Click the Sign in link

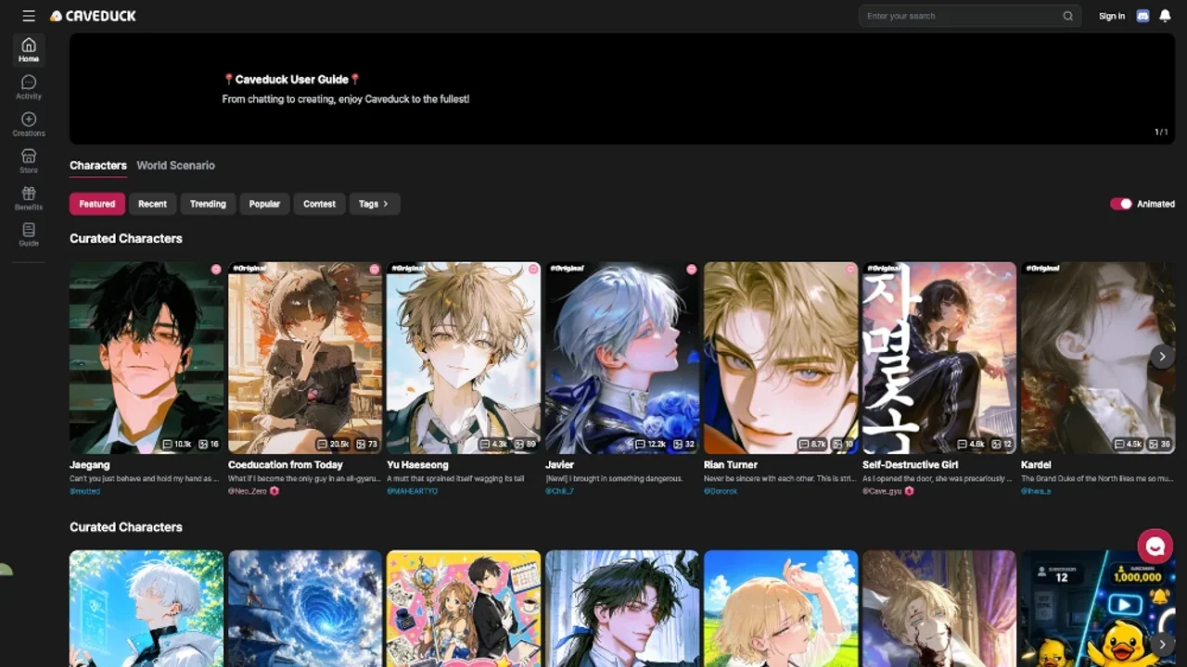(x=1112, y=16)
